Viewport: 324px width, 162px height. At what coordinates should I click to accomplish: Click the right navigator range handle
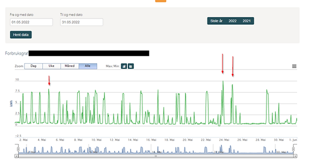tap(293, 149)
